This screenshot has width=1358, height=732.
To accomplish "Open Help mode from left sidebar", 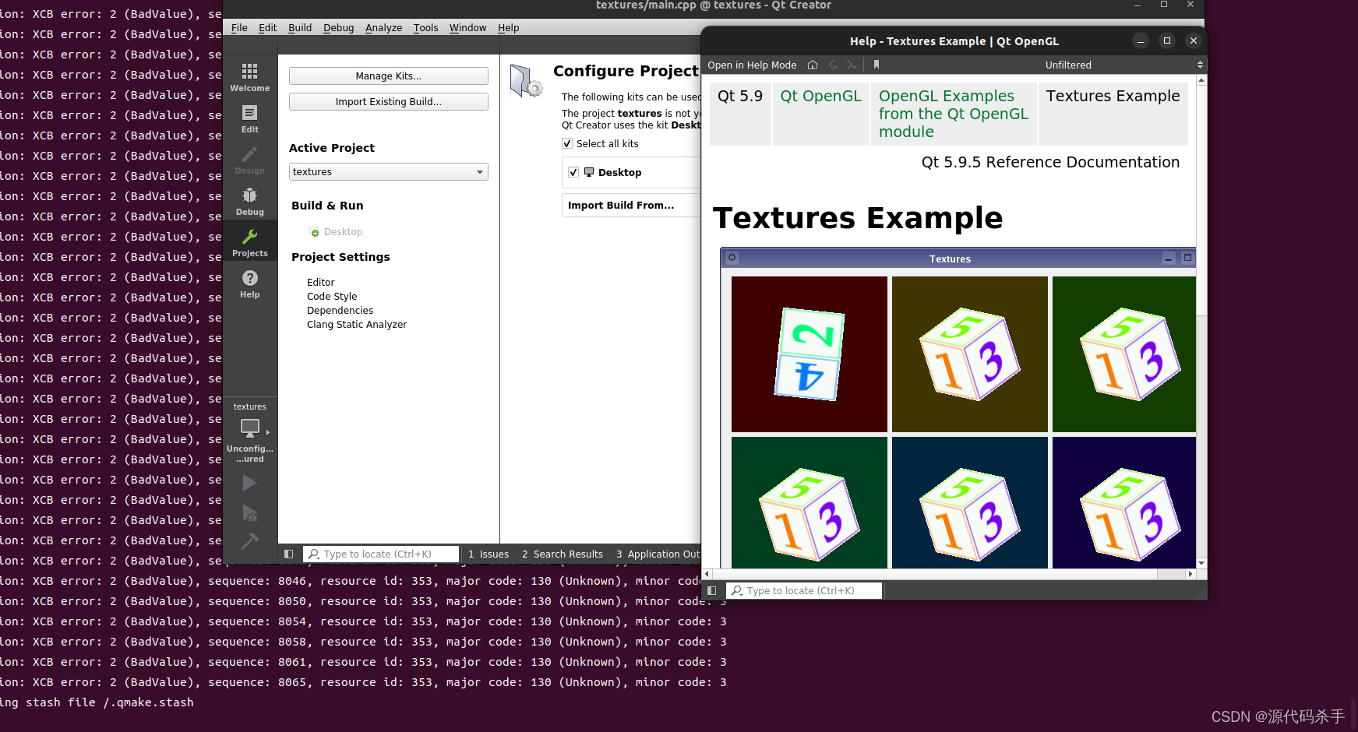I will [x=249, y=284].
